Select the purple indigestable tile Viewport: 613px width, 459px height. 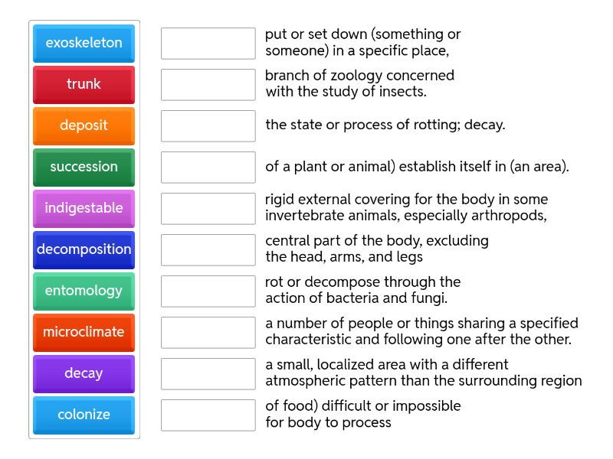pyautogui.click(x=84, y=208)
